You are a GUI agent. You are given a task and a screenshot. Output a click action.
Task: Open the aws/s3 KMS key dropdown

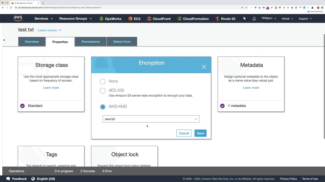coord(151,119)
